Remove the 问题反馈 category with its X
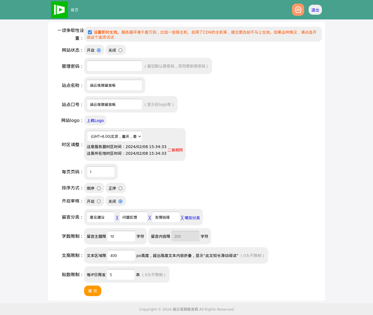Image resolution: width=373 pixels, height=315 pixels. (x=150, y=218)
